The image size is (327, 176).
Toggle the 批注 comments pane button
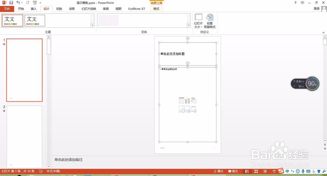coord(233,171)
